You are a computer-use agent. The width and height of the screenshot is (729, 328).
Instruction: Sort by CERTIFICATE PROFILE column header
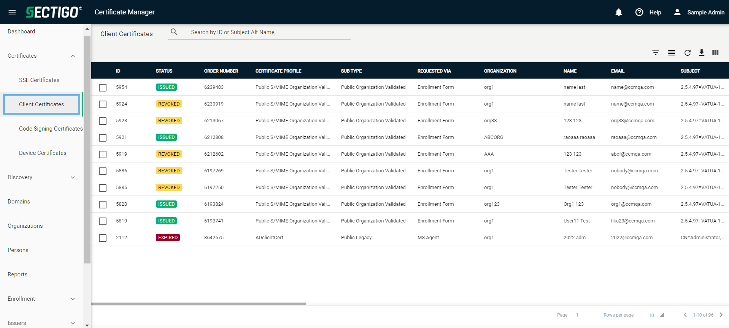point(278,71)
